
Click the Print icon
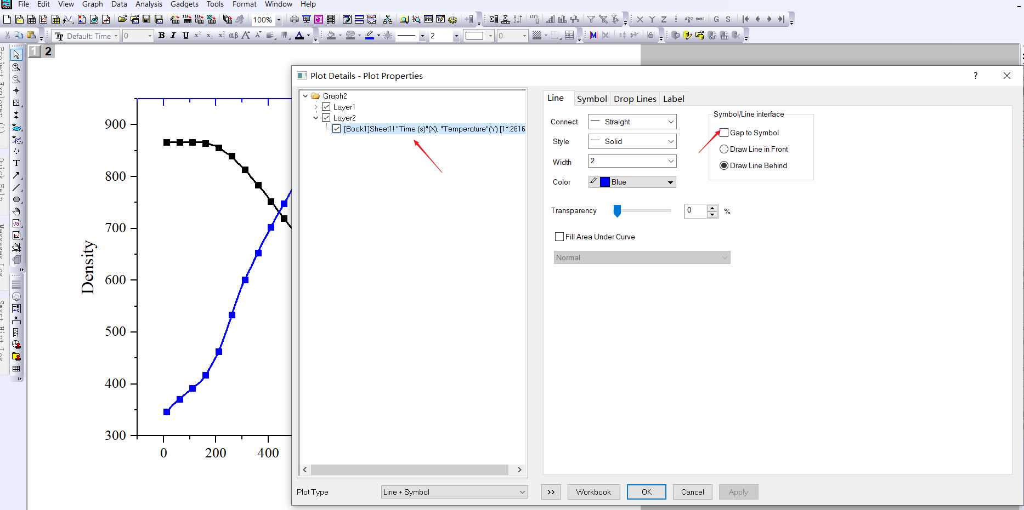[295, 19]
